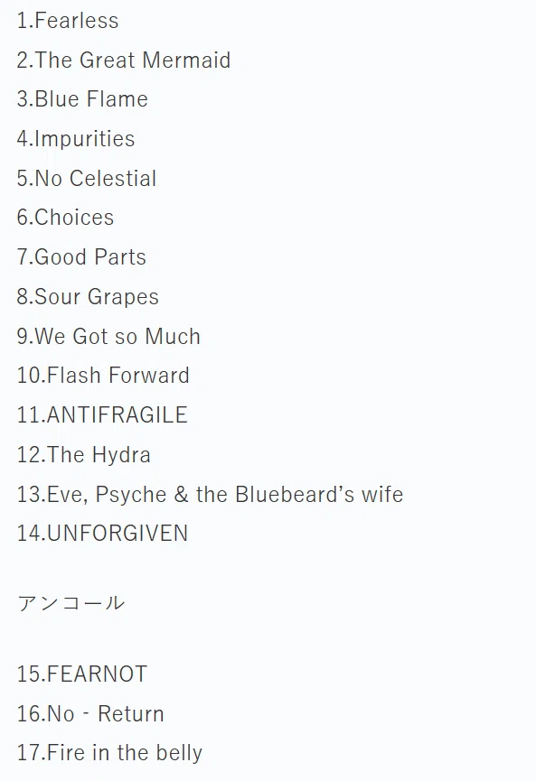Select Flash Forward in the list

pyautogui.click(x=118, y=376)
